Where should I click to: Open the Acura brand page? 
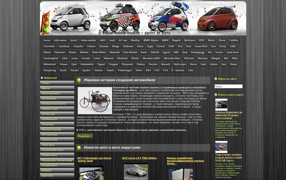pos(47,41)
